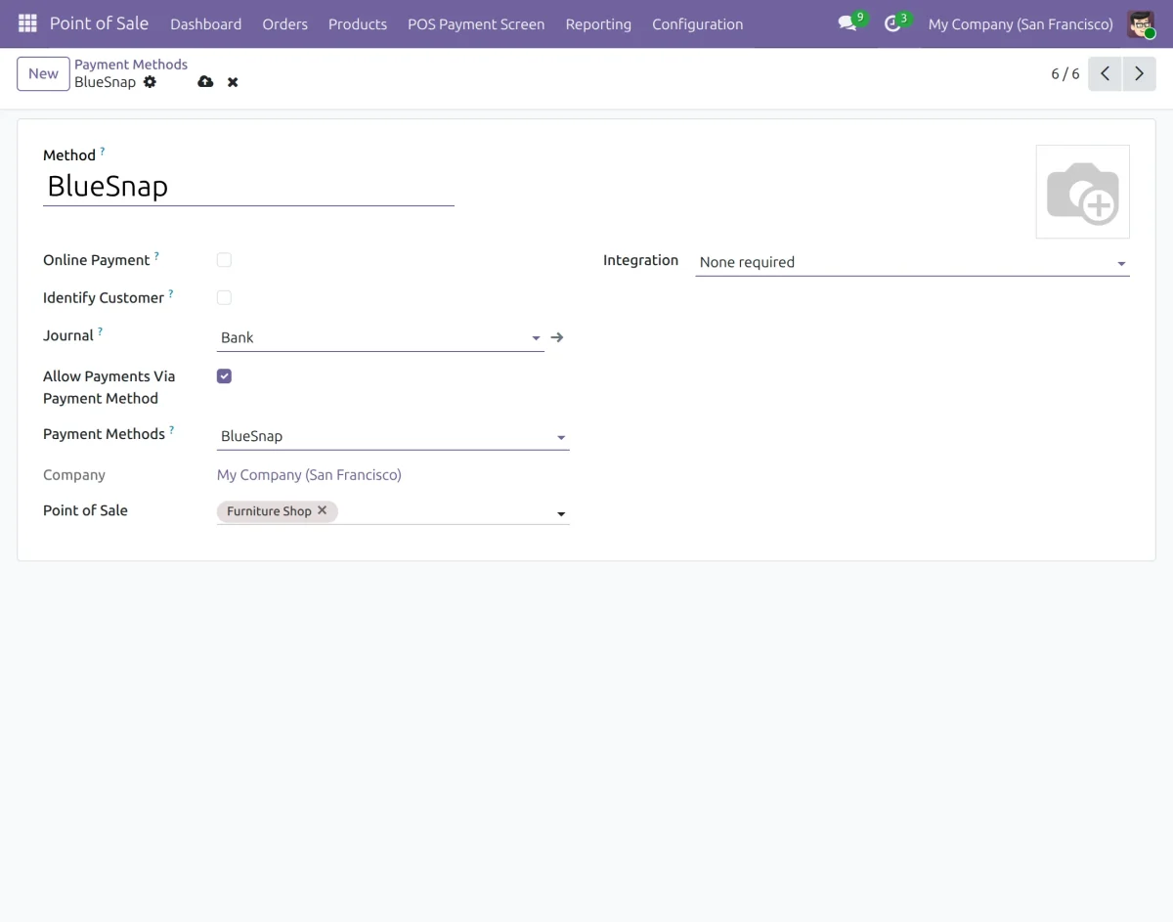Click the Point of Sale app title
This screenshot has width=1173, height=922.
99,23
